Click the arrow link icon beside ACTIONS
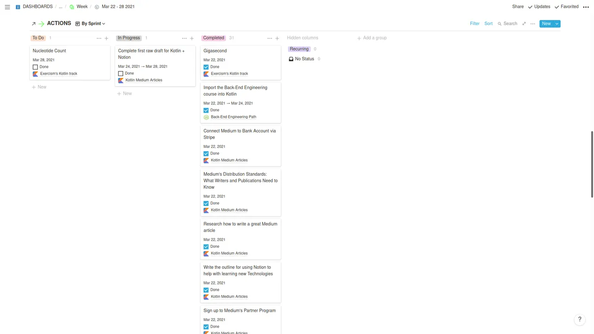This screenshot has width=594, height=334. 34,24
